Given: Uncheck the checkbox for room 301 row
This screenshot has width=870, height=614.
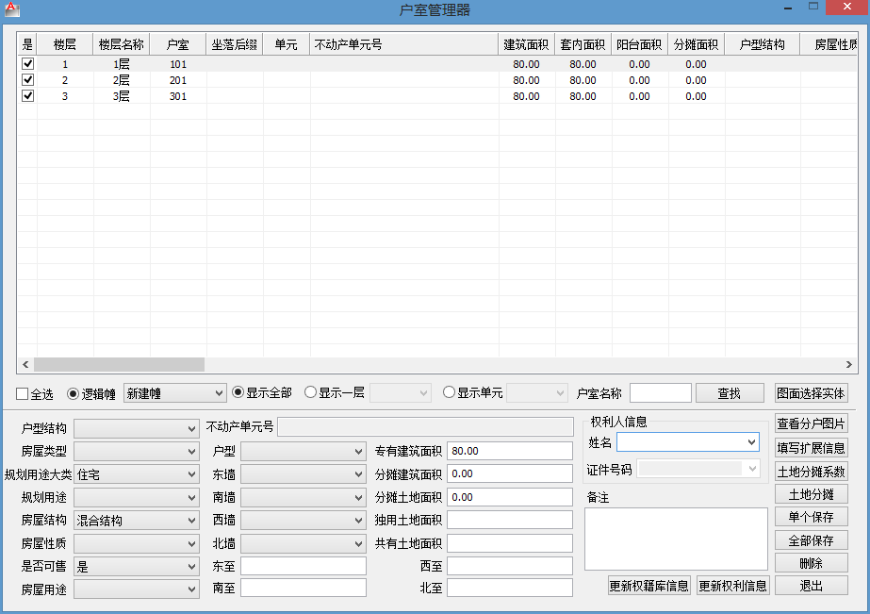Looking at the screenshot, I should click(27, 96).
